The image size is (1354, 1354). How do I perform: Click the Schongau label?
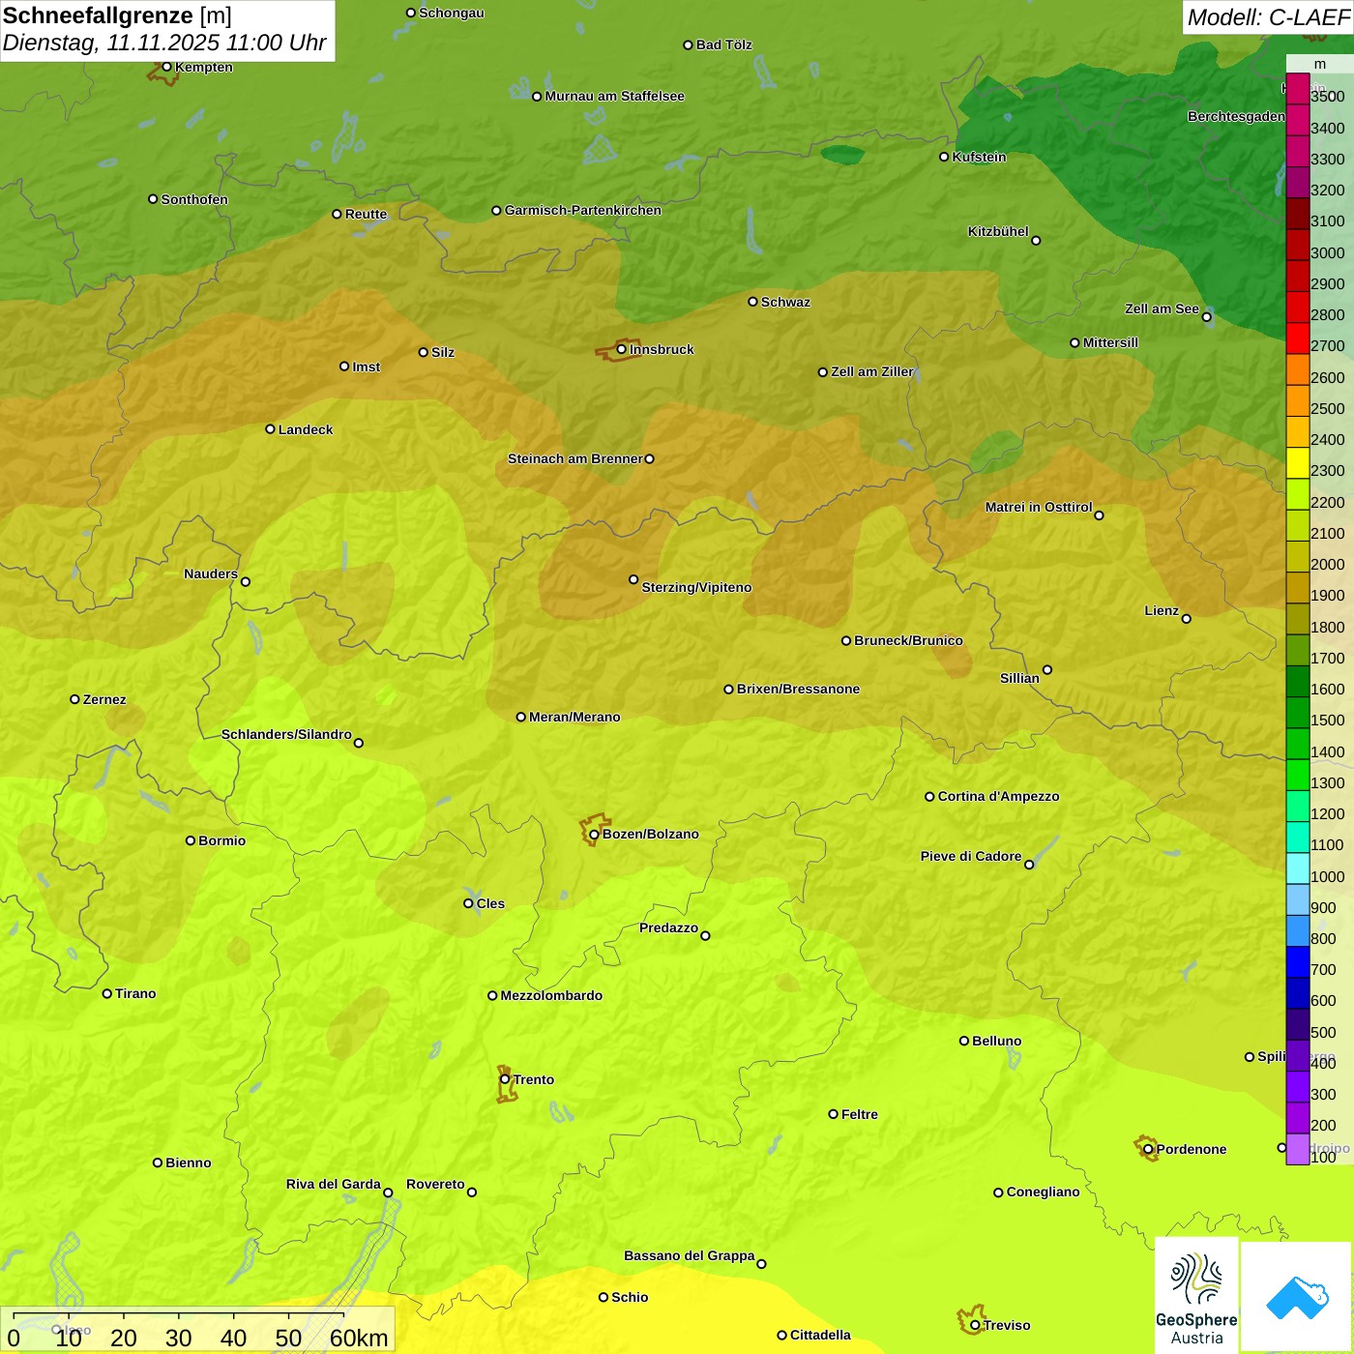pos(452,13)
